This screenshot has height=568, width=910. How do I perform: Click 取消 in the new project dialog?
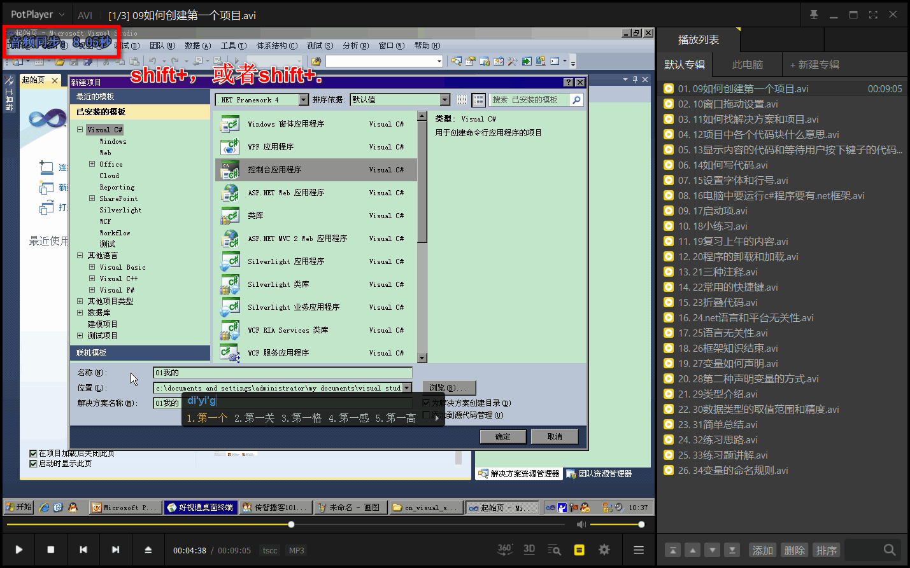pyautogui.click(x=555, y=437)
